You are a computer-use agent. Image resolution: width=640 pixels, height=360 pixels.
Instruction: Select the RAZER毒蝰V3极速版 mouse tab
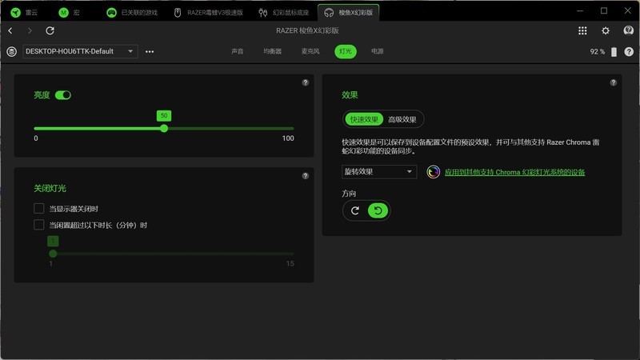pyautogui.click(x=209, y=13)
